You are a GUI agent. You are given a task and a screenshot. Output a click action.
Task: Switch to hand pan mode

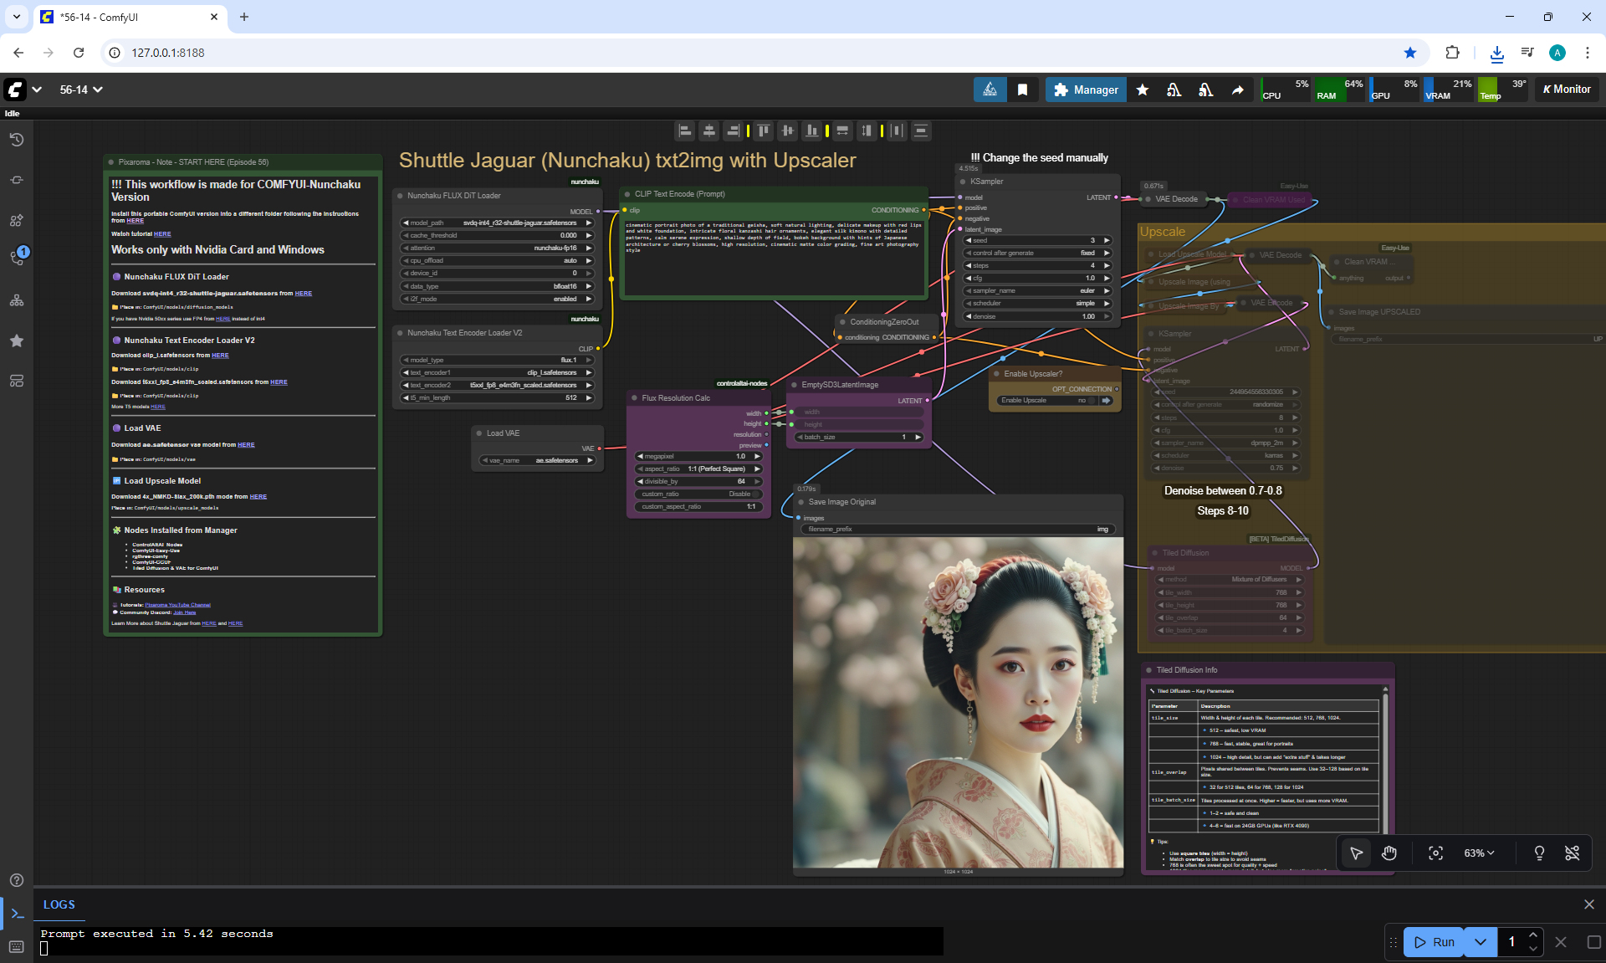[x=1389, y=853]
